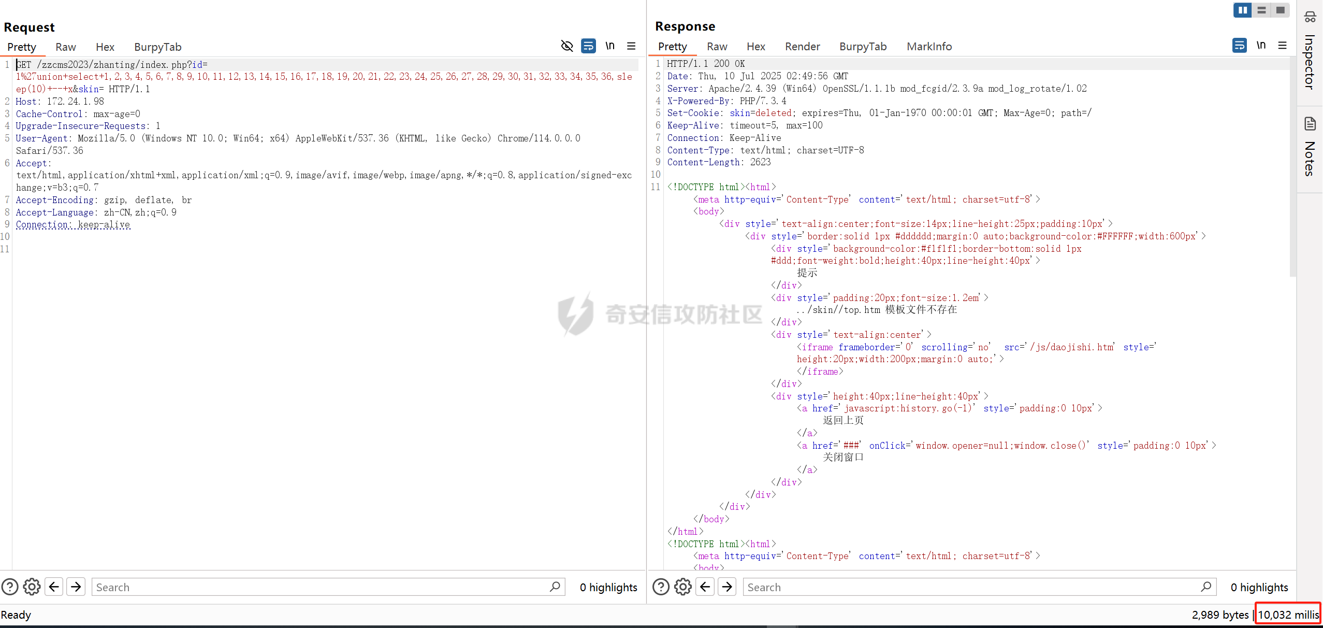Focus the Response search input field
This screenshot has height=628, width=1323.
[x=979, y=587]
